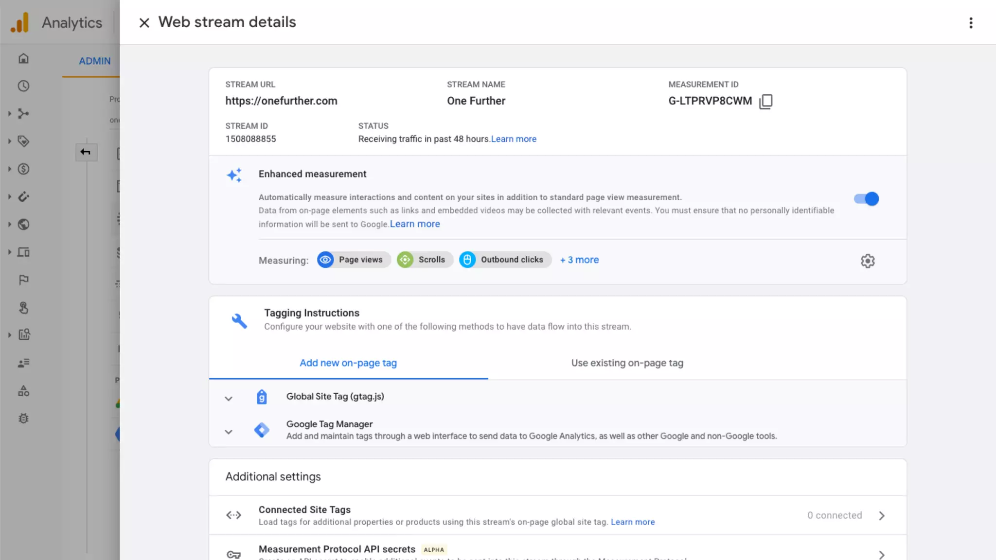The image size is (996, 560).
Task: Open the Demographics globe icon in the sidebar
Action: (x=23, y=225)
